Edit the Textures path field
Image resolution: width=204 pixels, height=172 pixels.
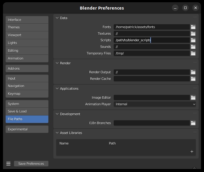(152, 34)
